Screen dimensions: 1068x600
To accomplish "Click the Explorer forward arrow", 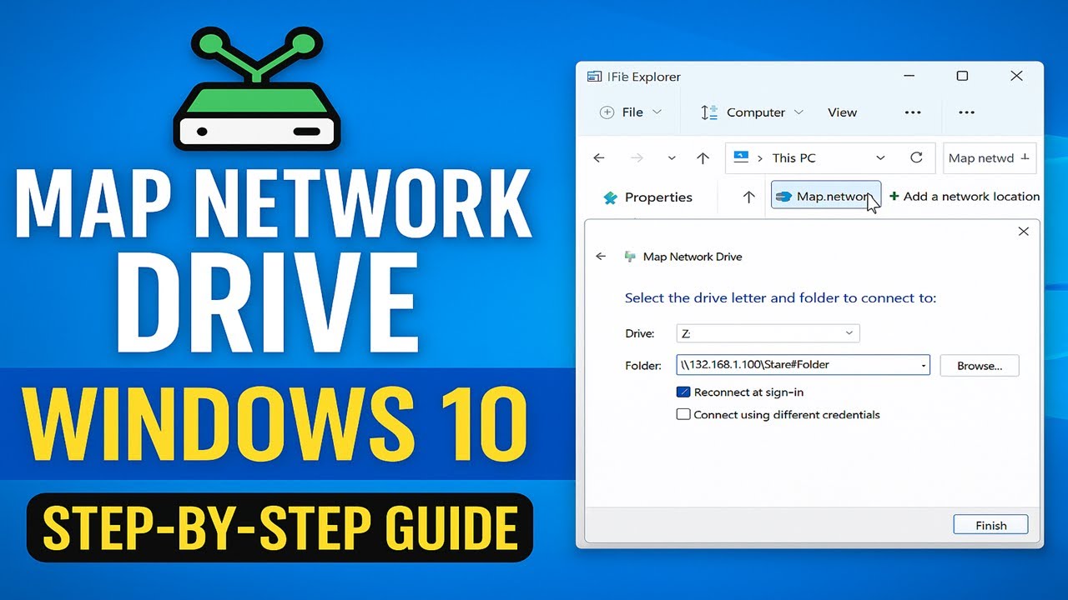I will 637,157.
